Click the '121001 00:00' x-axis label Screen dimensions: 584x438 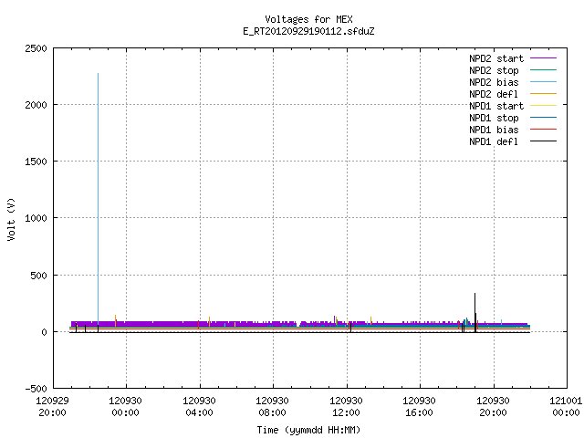pyautogui.click(x=566, y=407)
